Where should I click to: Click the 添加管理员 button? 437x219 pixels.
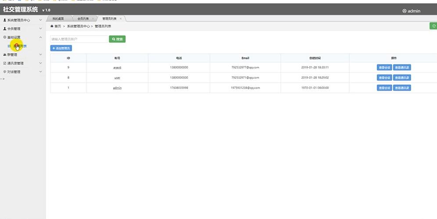coord(61,48)
